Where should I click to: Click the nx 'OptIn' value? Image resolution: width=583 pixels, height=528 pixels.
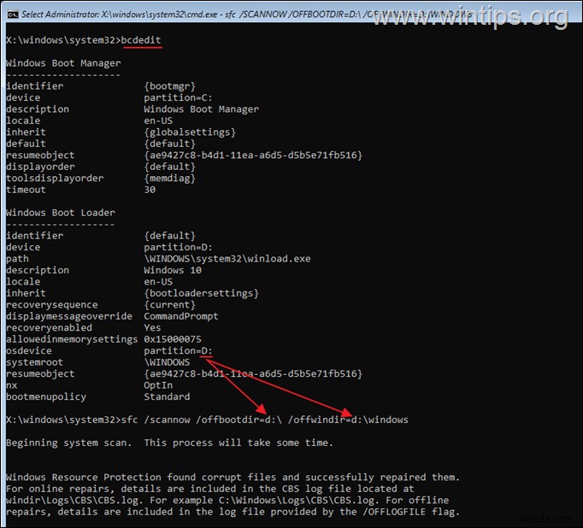point(158,385)
